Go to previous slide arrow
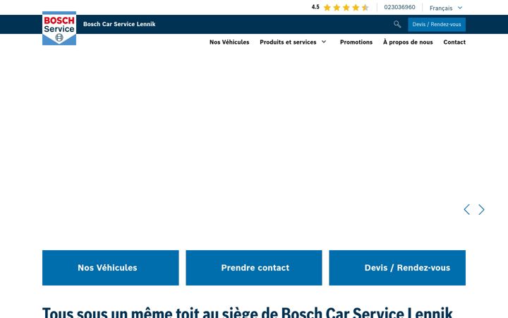The image size is (508, 318). pos(466,210)
